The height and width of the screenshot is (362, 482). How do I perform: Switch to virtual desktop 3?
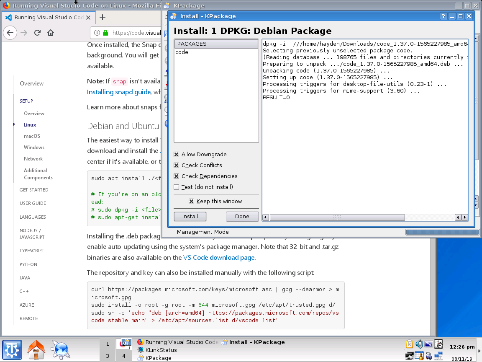click(x=107, y=356)
